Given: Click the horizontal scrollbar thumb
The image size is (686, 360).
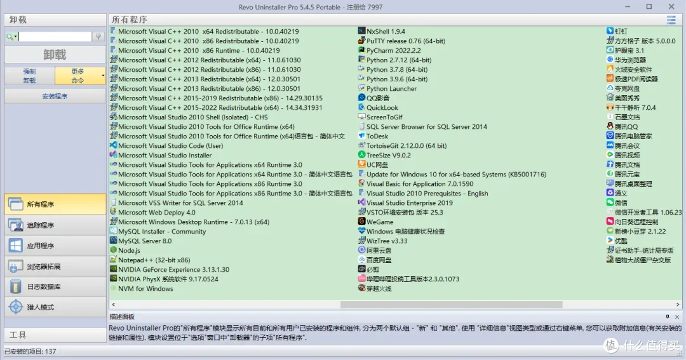Looking at the screenshot, I should (x=452, y=305).
